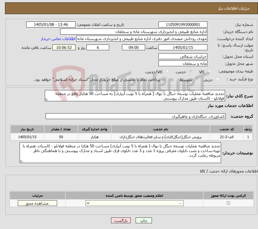
Task: Click the quantity cell showing 50
Action: (61, 137)
